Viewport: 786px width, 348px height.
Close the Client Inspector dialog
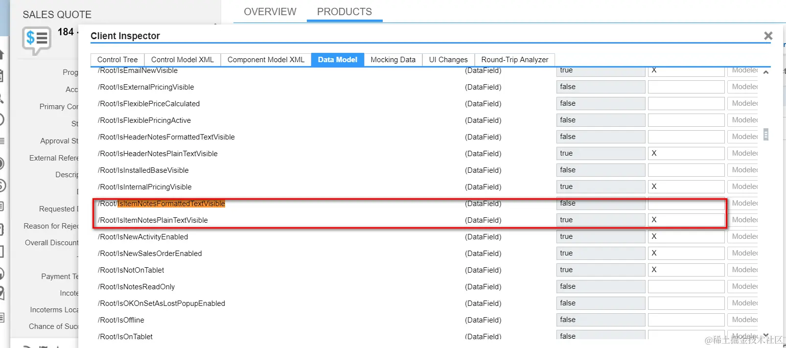click(x=768, y=36)
